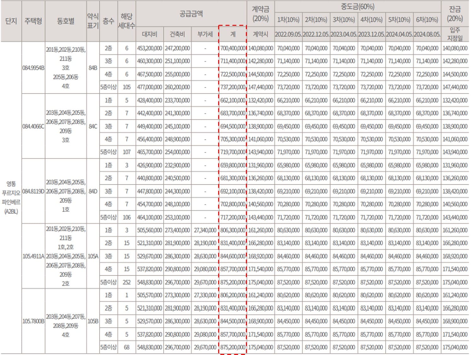Select the '대지비' sub-header
This screenshot has height=355, width=471.
[x=149, y=34]
